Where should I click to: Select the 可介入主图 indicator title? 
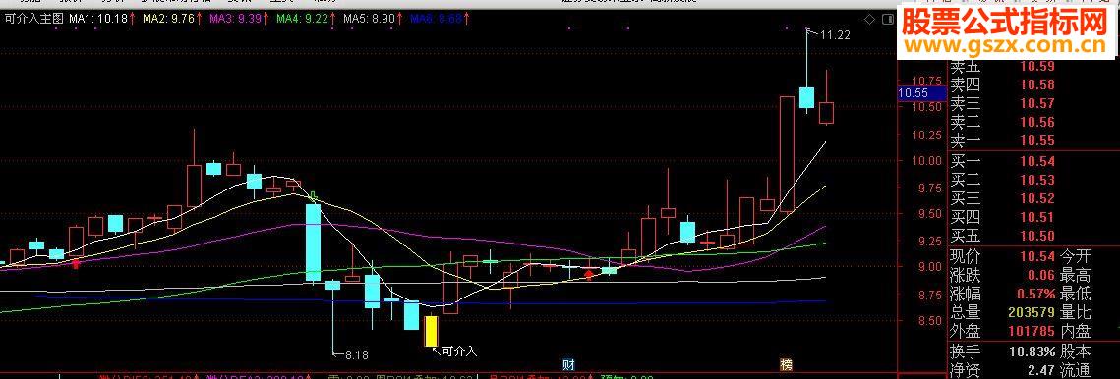coord(33,19)
